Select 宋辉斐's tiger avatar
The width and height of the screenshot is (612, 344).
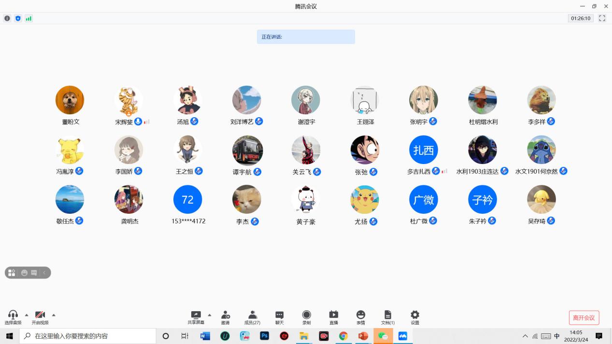tap(128, 100)
